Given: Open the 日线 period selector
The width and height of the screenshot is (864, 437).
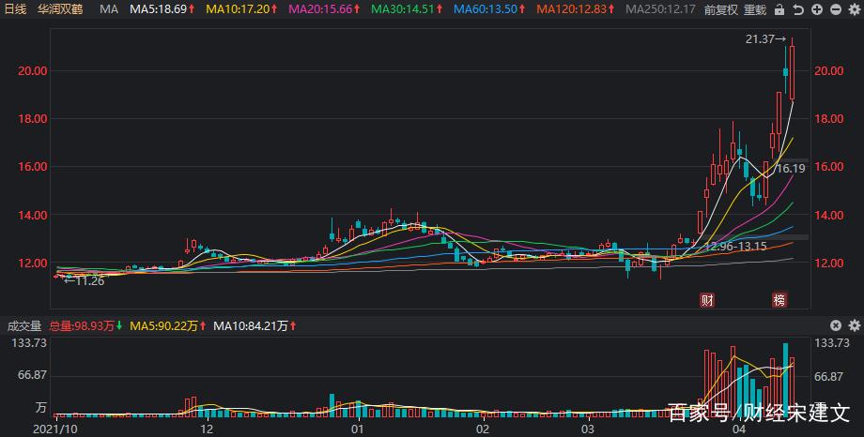Looking at the screenshot, I should coord(15,9).
